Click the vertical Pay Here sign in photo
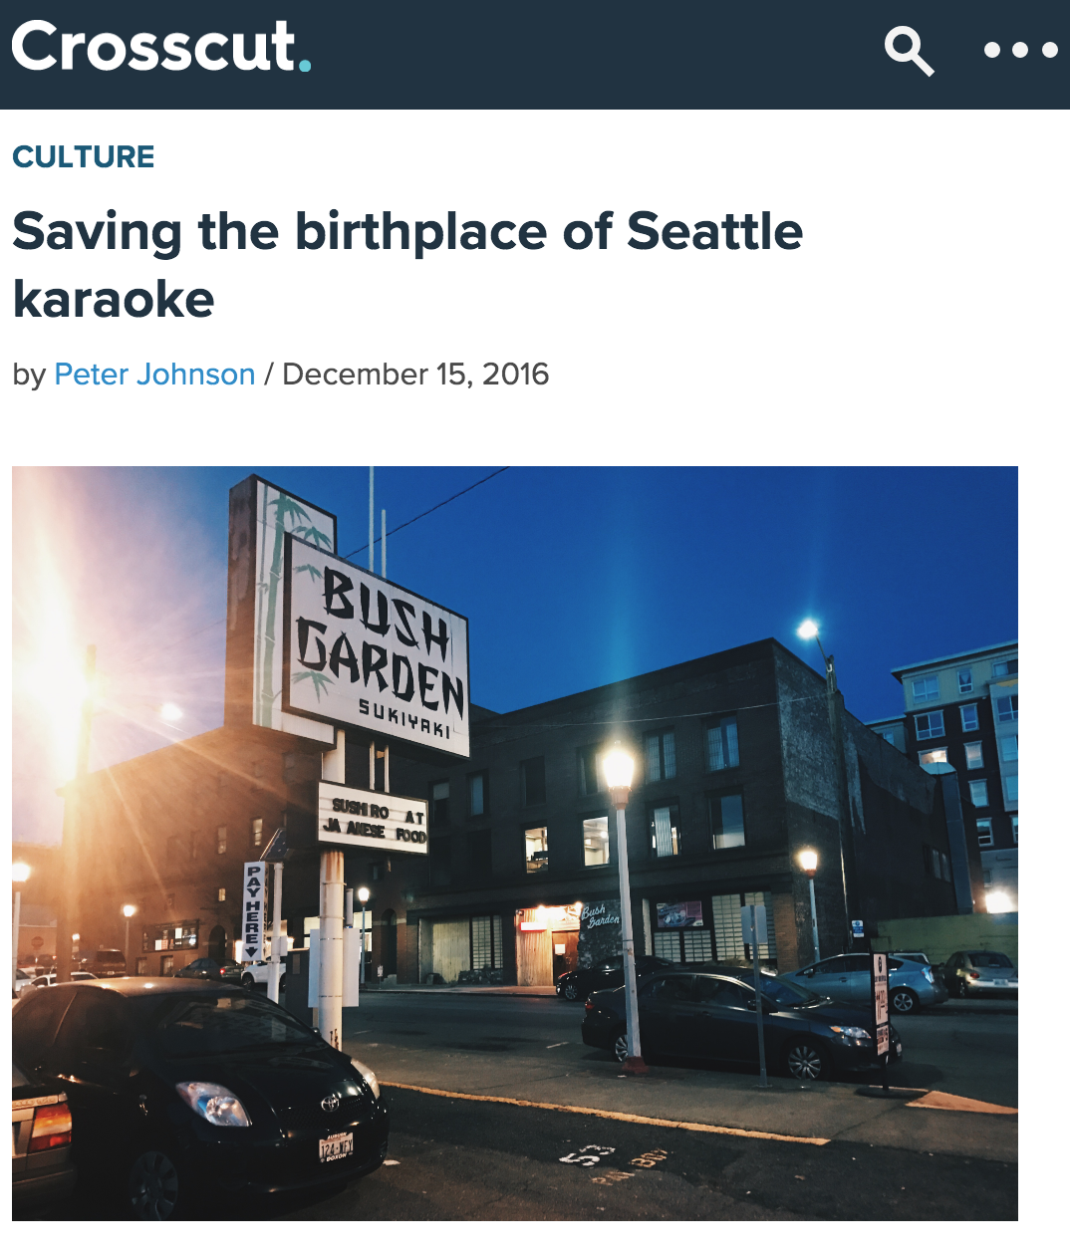This screenshot has width=1070, height=1259. 253,912
